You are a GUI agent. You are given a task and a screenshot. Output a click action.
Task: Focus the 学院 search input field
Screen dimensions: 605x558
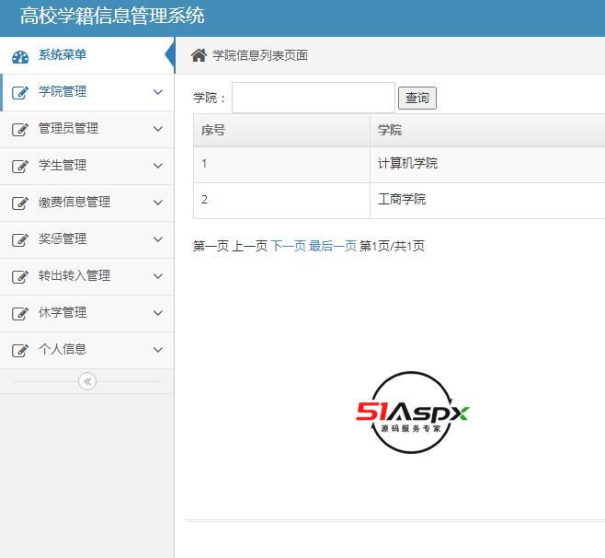click(x=314, y=98)
